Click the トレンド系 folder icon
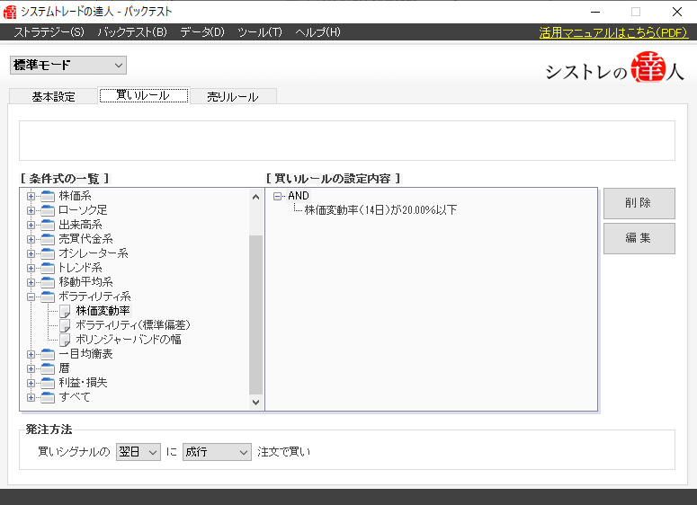The width and height of the screenshot is (697, 505). [48, 268]
